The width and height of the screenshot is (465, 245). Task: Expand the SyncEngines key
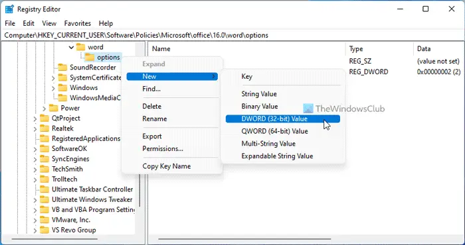pos(35,159)
